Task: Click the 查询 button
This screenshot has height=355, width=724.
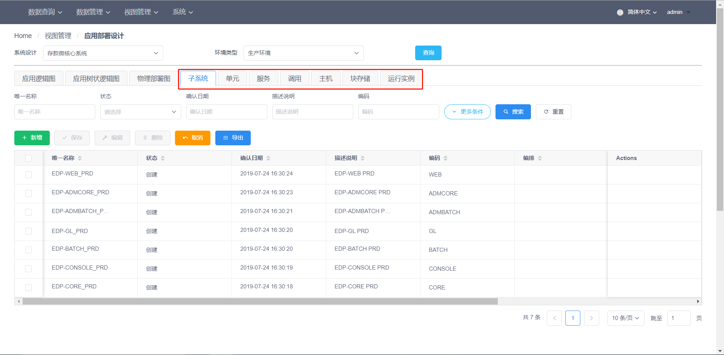Action: pyautogui.click(x=428, y=53)
